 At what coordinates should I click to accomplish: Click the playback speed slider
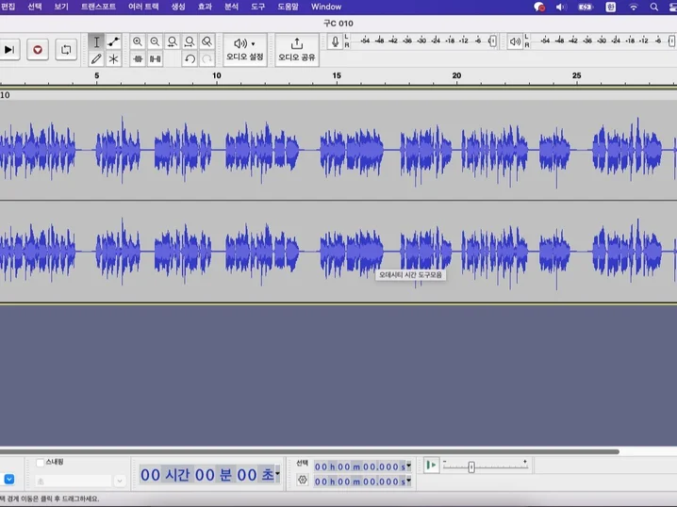(x=471, y=467)
